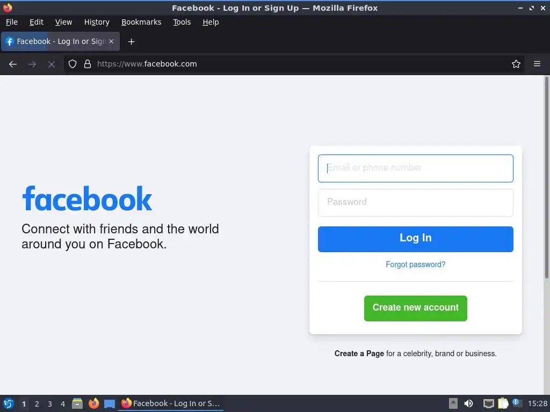Switch to workspace 2
Viewport: 550px width, 412px height.
point(37,404)
